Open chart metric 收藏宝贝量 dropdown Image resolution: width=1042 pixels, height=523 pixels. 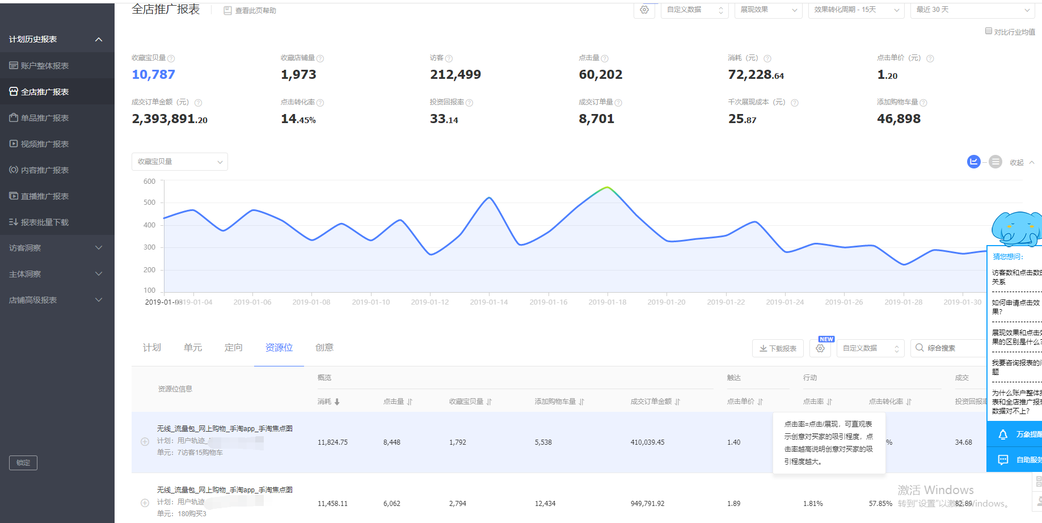pos(180,162)
